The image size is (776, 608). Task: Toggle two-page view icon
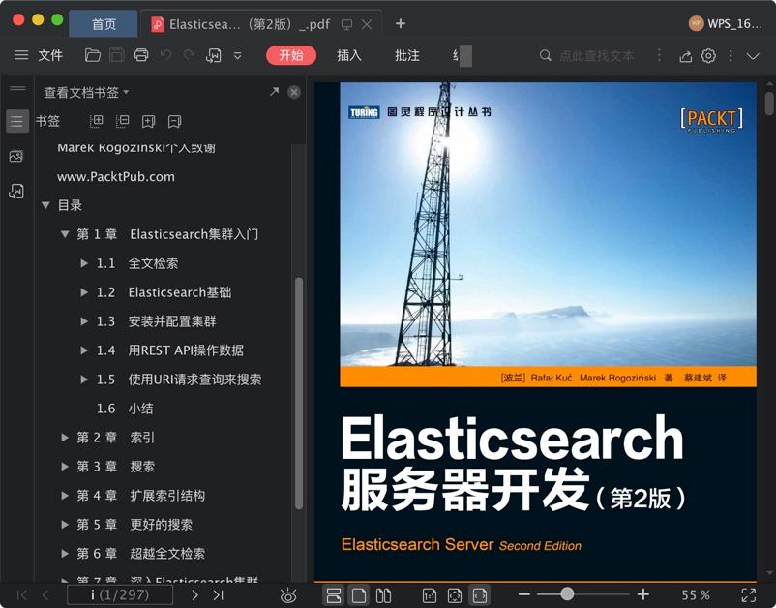(x=383, y=595)
